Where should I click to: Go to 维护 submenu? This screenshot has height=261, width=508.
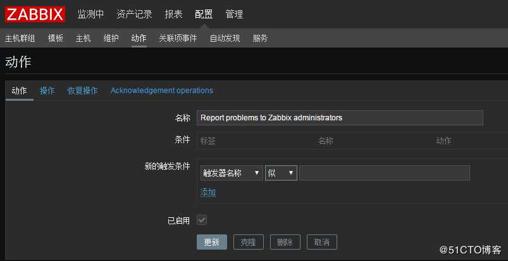pyautogui.click(x=111, y=38)
